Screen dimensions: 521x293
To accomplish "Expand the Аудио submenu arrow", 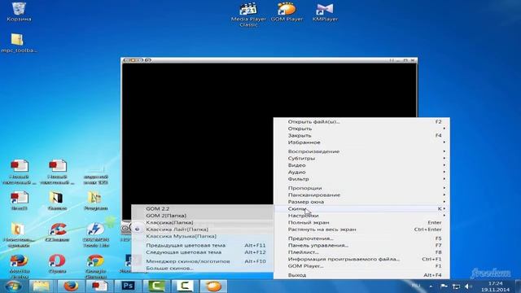I will [444, 172].
